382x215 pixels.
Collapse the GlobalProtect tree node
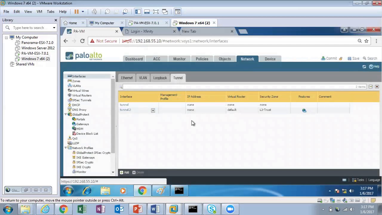[x=66, y=115]
